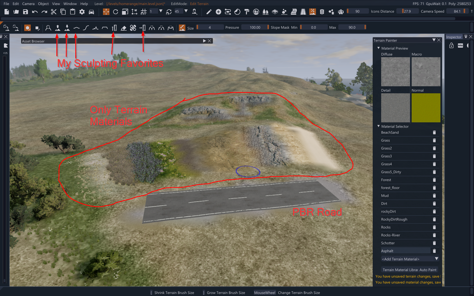Viewport: 474px width, 296px height.
Task: Switch to the Inspector tab
Action: point(454,37)
